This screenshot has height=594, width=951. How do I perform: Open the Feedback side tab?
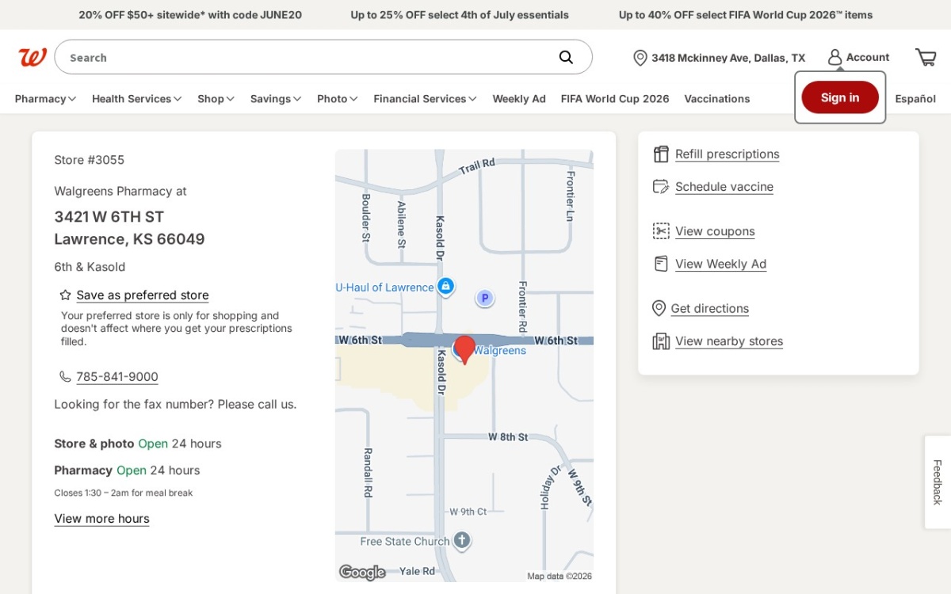point(938,482)
